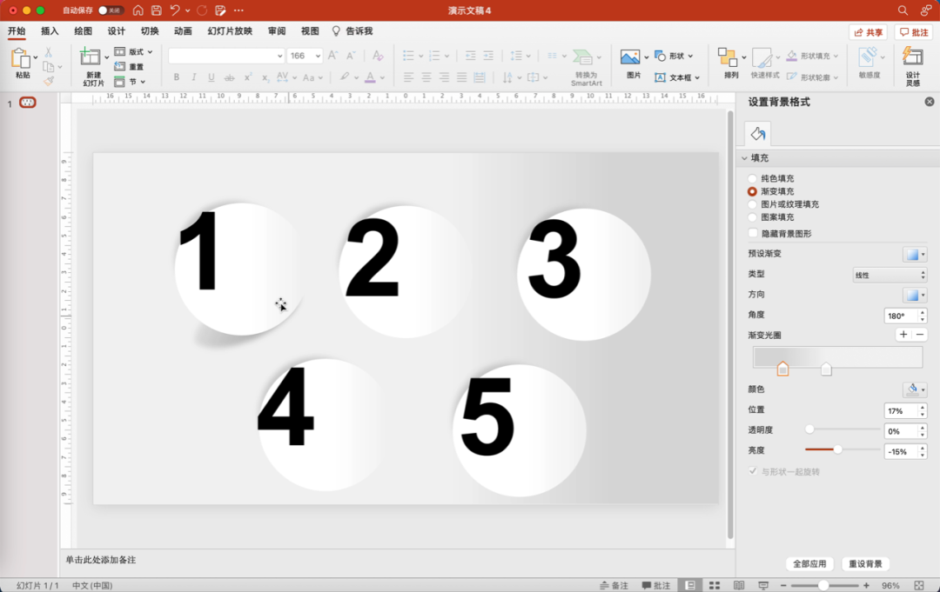Viewport: 940px width, 592px height.
Task: Select the Gradient fill radio button
Action: [x=752, y=191]
